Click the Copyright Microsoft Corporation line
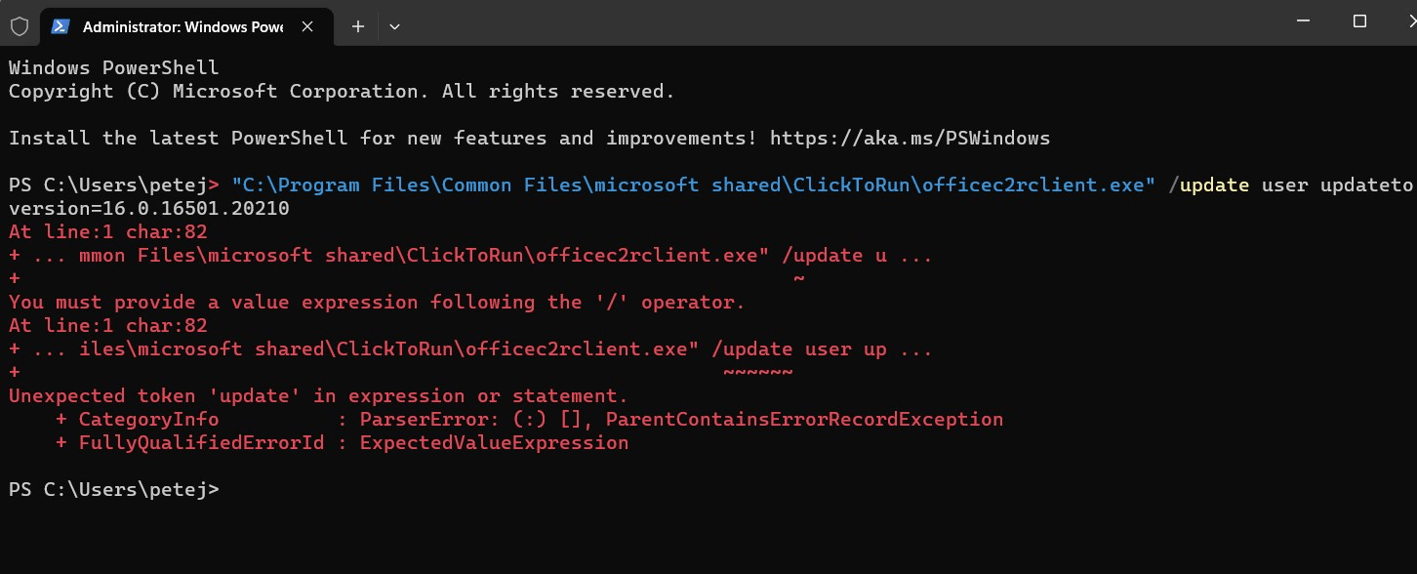This screenshot has height=574, width=1417. coord(342,91)
